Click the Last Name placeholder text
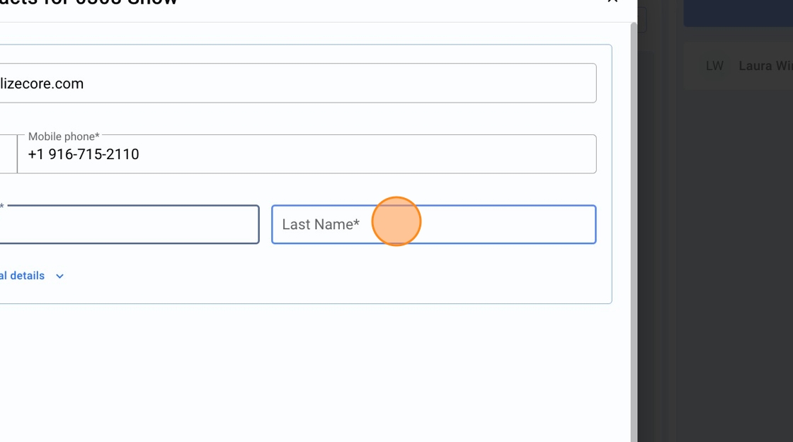 click(x=321, y=224)
